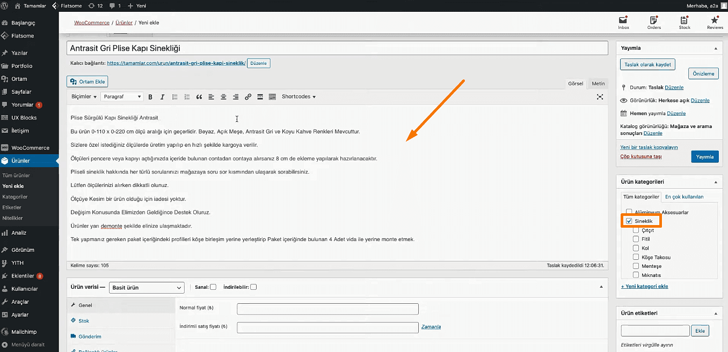Screen dimensions: 728x352
Task: Uncheck the Sineklik category checkbox
Action: coord(629,221)
